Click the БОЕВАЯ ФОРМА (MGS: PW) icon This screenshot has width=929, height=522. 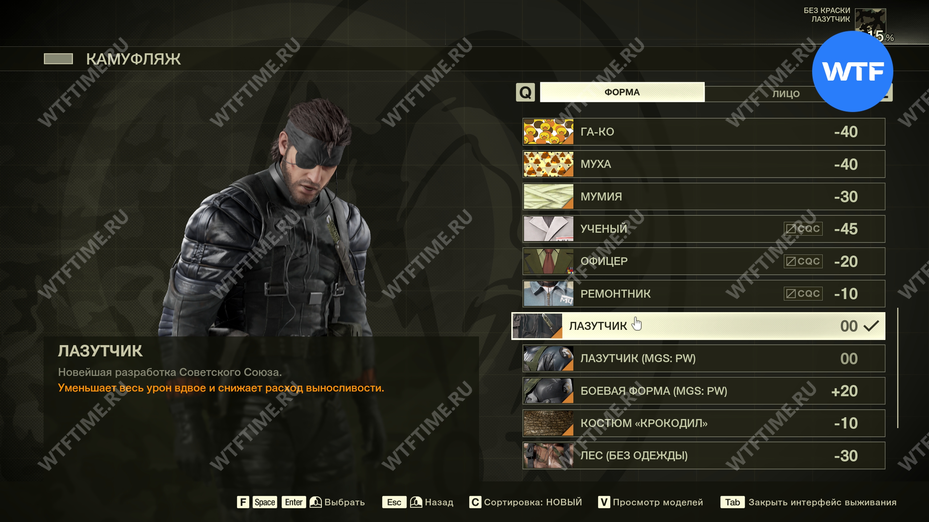tap(548, 391)
